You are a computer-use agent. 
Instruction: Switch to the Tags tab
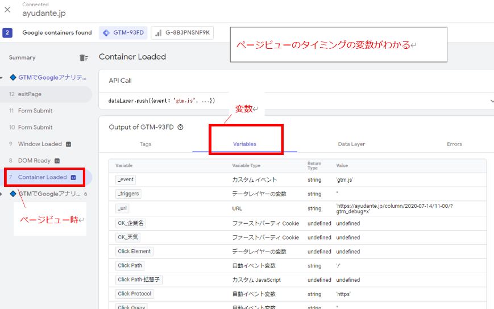[x=146, y=144]
